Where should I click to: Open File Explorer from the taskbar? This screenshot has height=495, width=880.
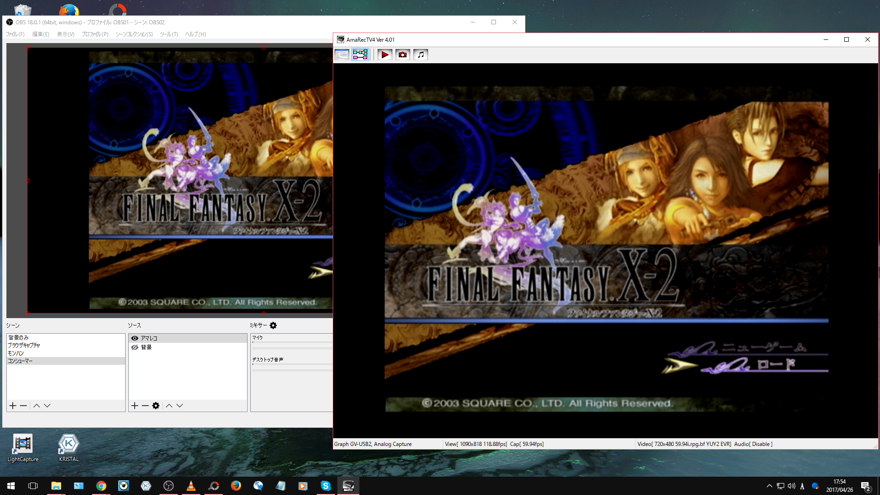point(56,486)
